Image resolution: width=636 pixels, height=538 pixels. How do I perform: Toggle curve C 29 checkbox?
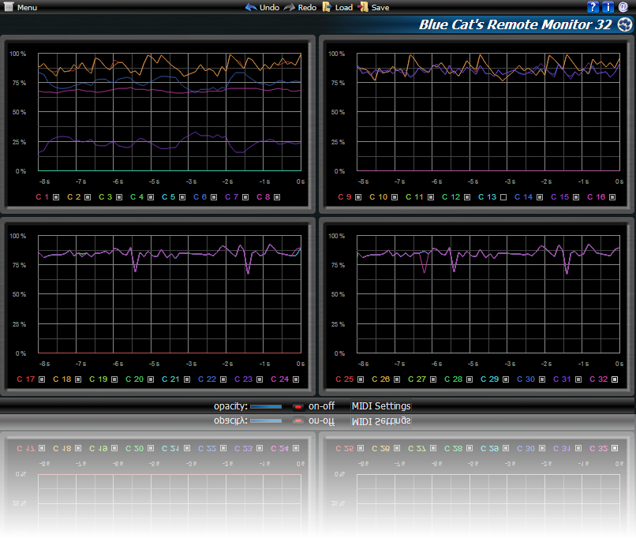coord(506,379)
